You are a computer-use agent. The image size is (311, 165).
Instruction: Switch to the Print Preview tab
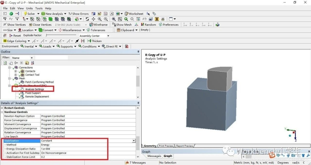(x=166, y=146)
